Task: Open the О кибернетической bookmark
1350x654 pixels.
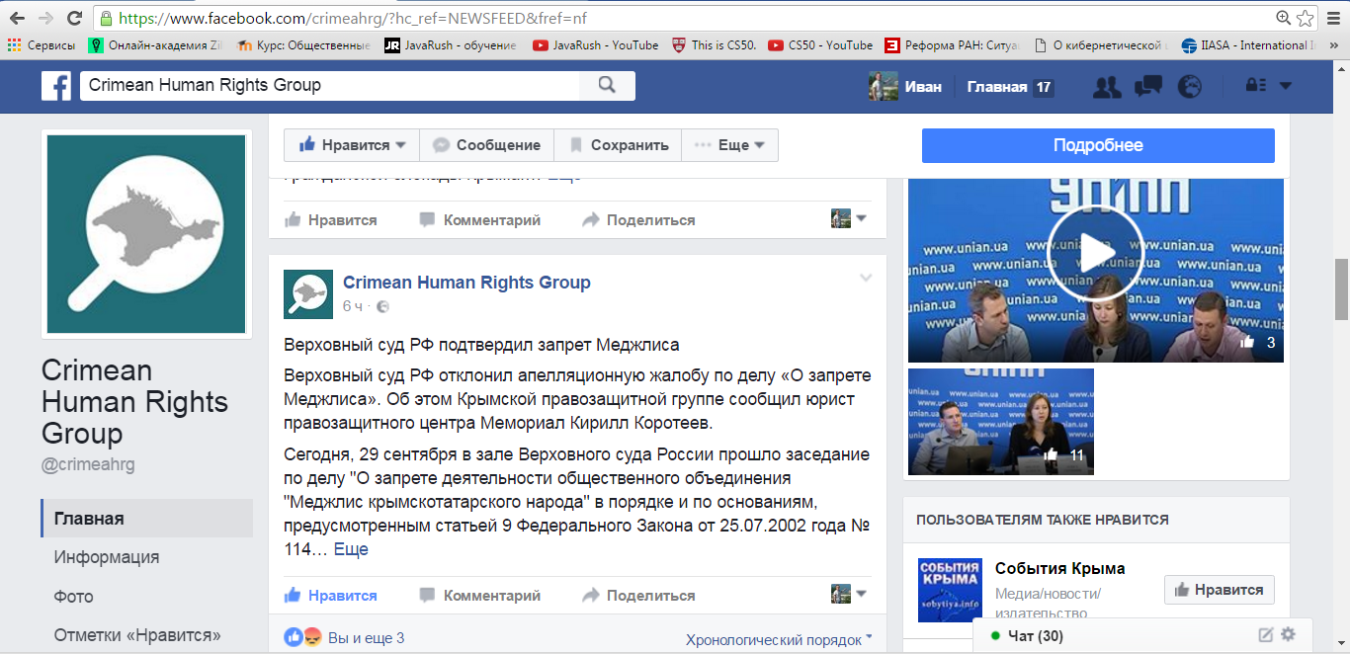Action: [x=1100, y=45]
